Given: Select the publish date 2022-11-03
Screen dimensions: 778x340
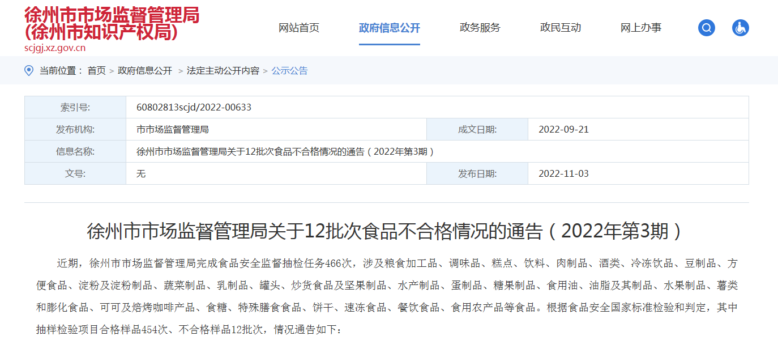Looking at the screenshot, I should 563,173.
